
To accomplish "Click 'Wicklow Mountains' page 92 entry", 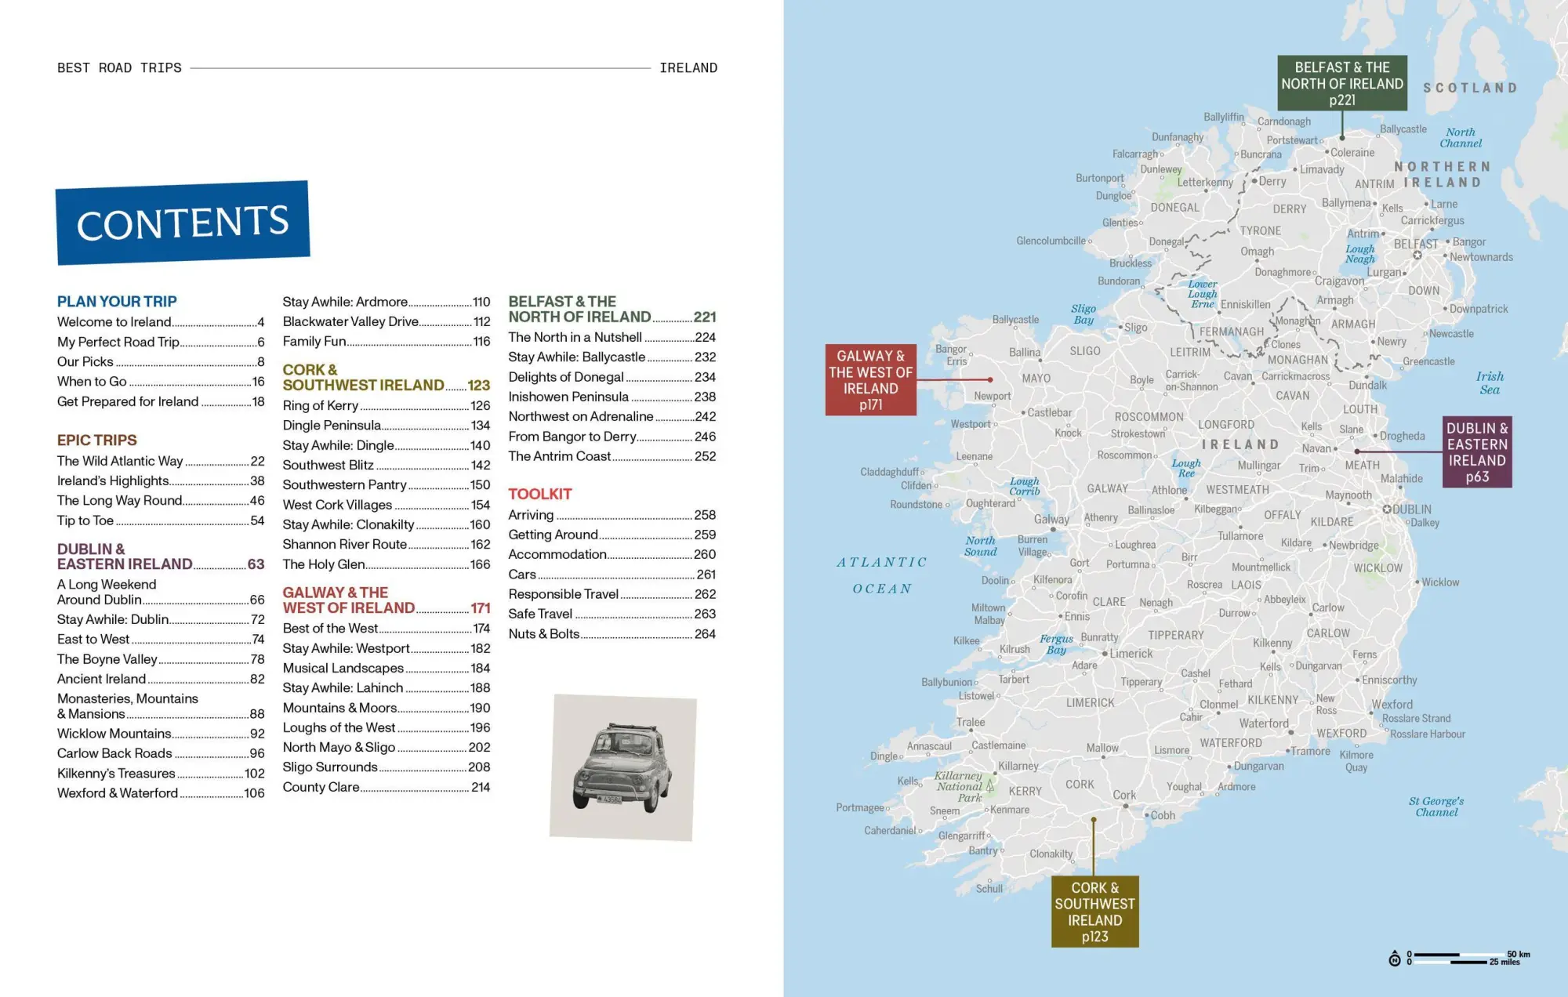I will pos(161,734).
